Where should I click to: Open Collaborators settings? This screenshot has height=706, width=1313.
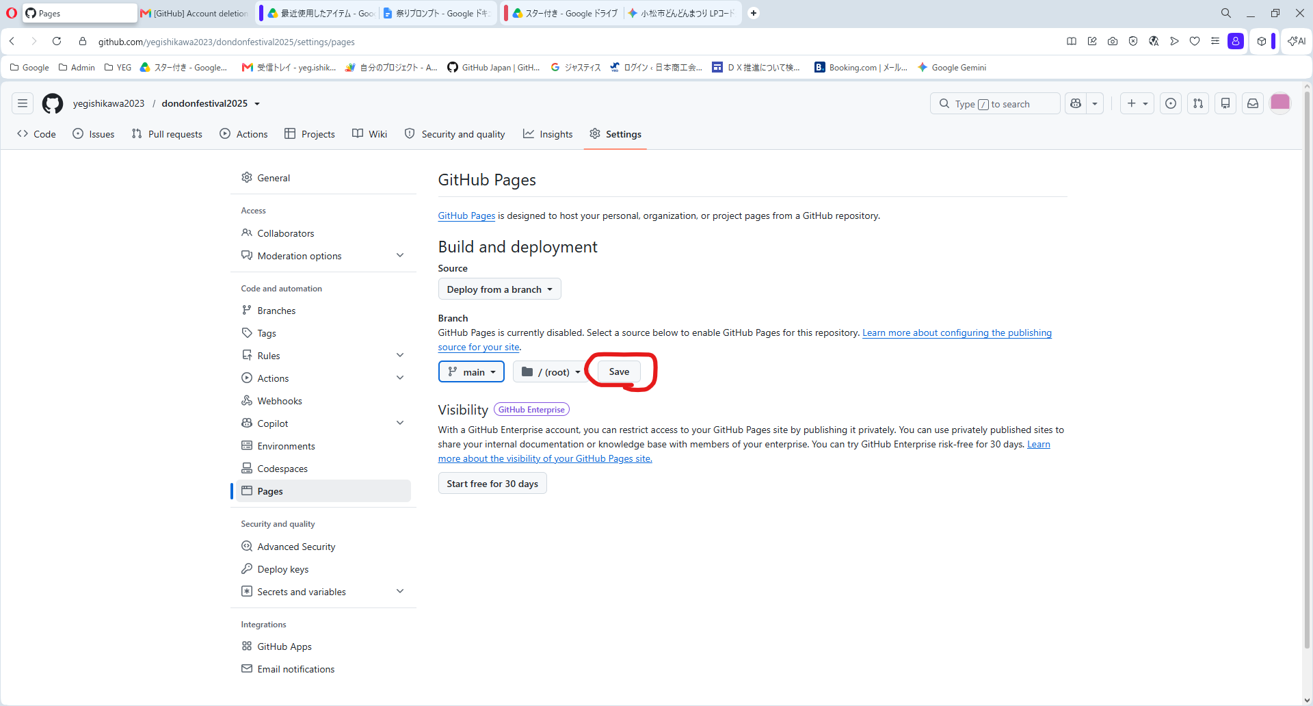323,233
